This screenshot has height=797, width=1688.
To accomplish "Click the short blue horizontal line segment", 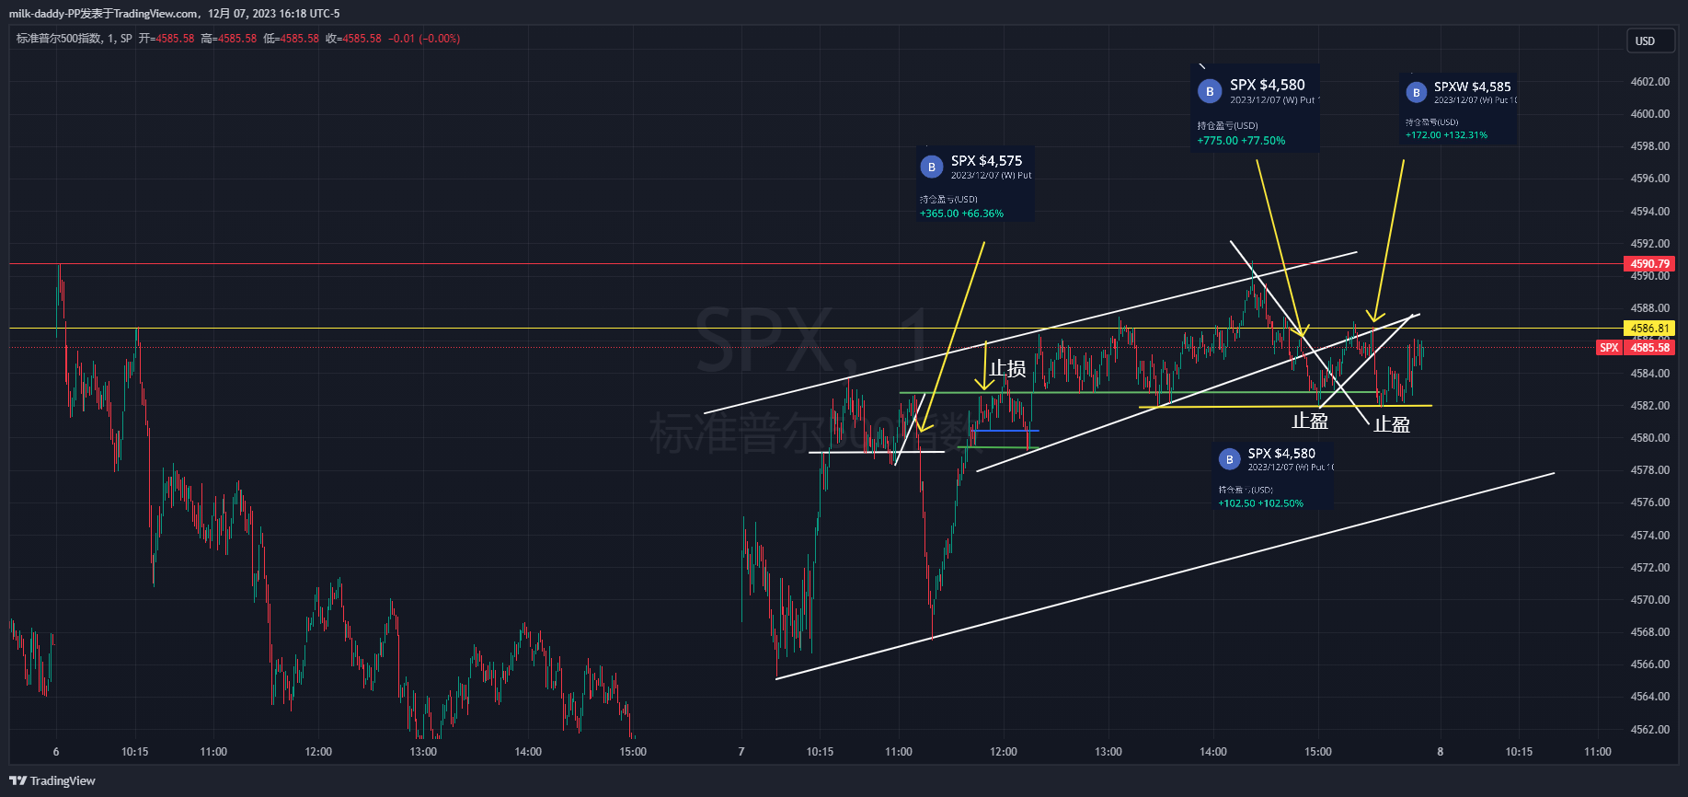I will pyautogui.click(x=1005, y=431).
